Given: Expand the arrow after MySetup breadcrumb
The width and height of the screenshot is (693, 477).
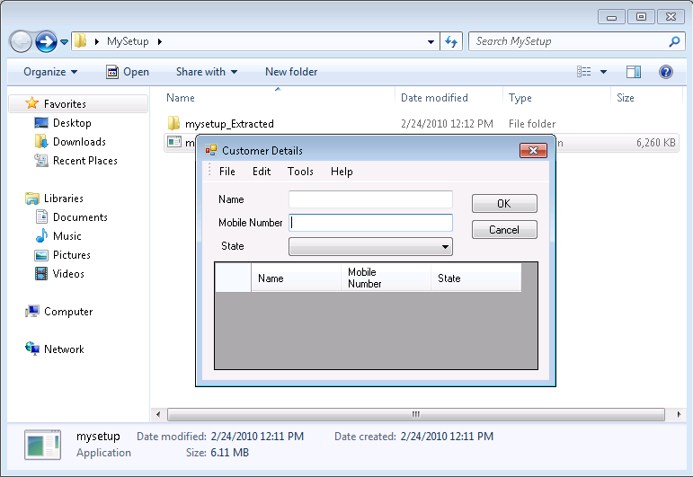Looking at the screenshot, I should [160, 41].
